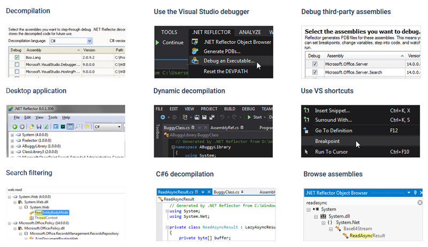The image size is (428, 247).
Task: Click the Version column header in Decompilation list
Action: pyautogui.click(x=97, y=50)
